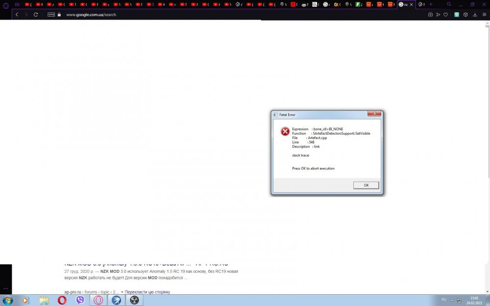Click the Artefact.cpp file line in the dialog
The image size is (490, 306).
click(x=309, y=138)
